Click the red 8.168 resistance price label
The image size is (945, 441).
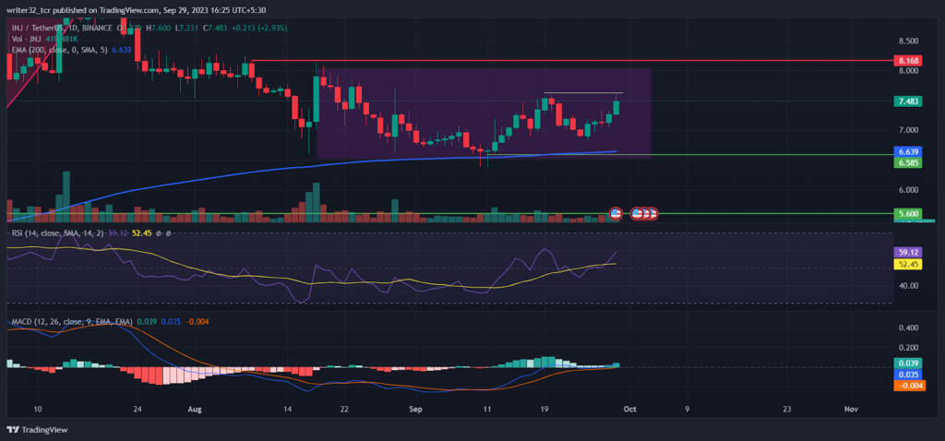tap(908, 61)
